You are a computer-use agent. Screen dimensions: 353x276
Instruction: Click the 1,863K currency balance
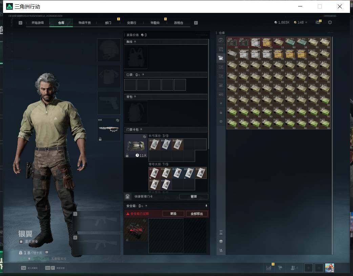click(282, 22)
